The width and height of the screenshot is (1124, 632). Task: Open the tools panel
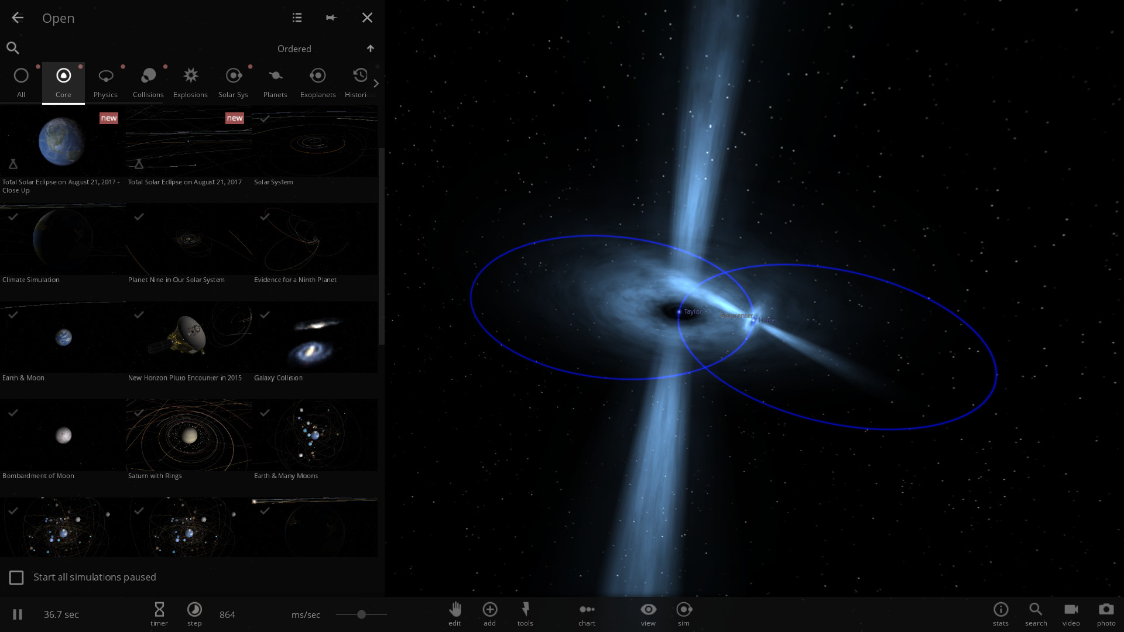point(525,613)
